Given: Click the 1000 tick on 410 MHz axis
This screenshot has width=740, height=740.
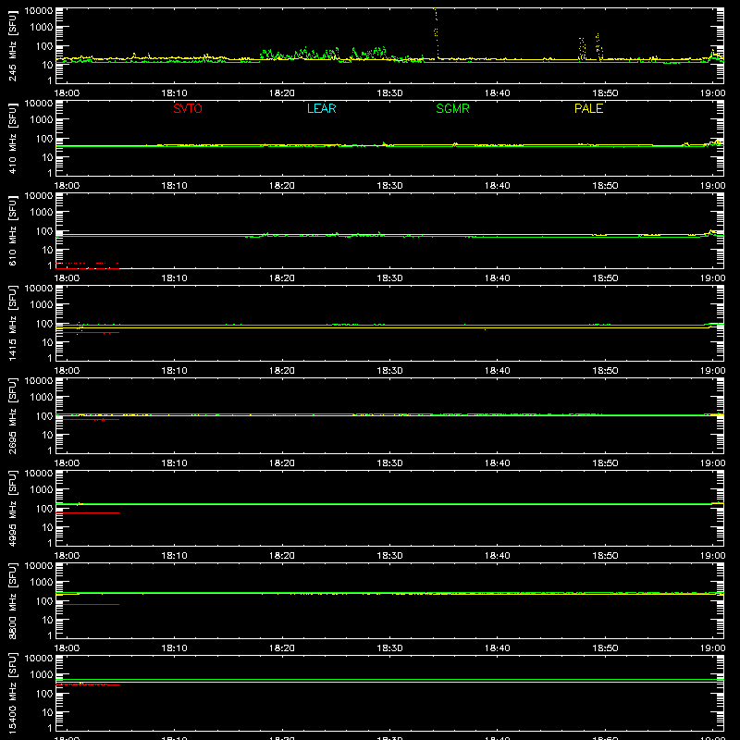Looking at the screenshot, I should 42,120.
